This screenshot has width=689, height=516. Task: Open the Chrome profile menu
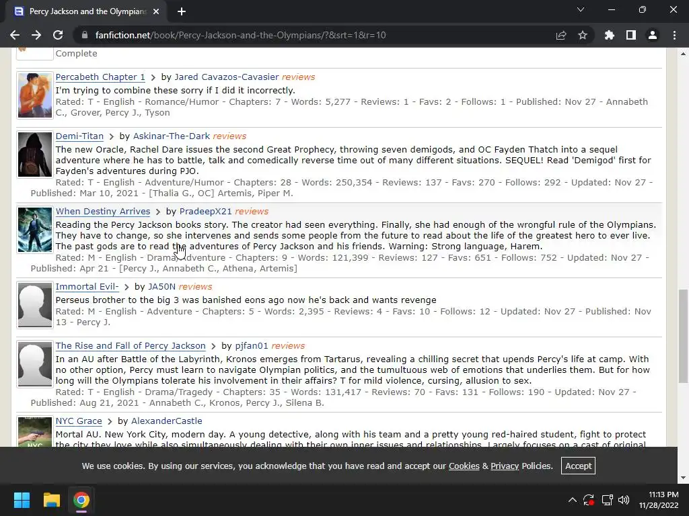tap(653, 35)
